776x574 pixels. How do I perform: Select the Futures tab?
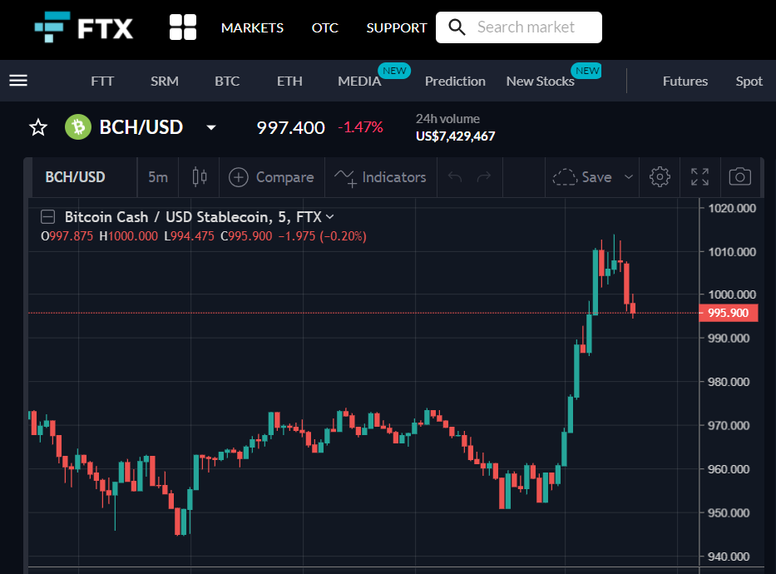coord(685,82)
